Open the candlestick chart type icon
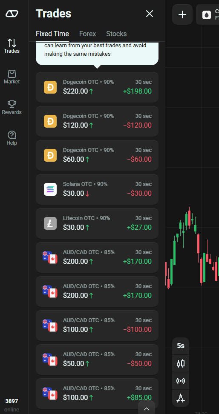The width and height of the screenshot is (219, 414). 181,363
